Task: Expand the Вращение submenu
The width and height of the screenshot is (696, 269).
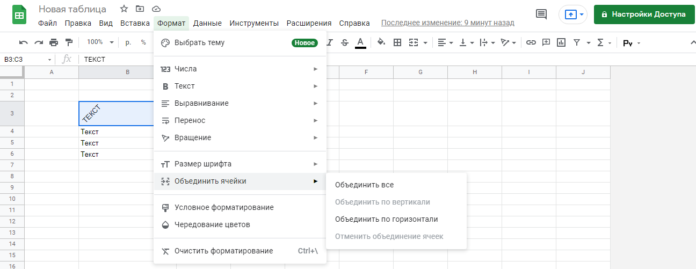Action: (x=240, y=137)
